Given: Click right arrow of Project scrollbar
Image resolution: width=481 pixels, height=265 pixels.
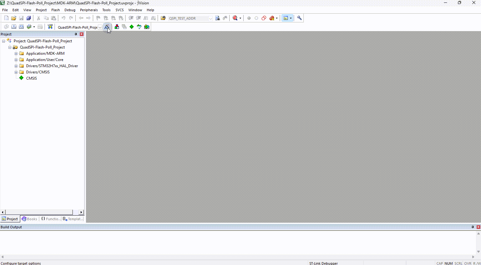Looking at the screenshot, I should (81, 212).
